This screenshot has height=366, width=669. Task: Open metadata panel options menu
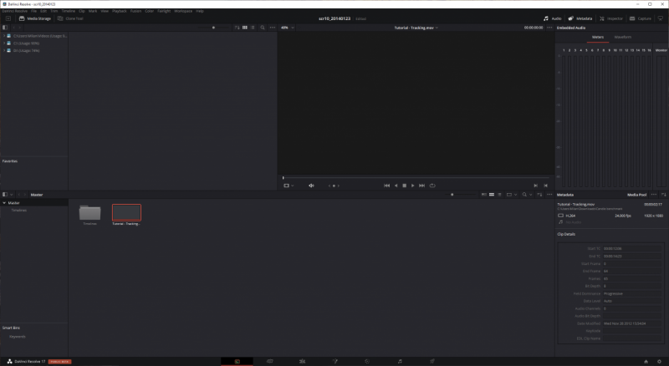[x=654, y=195]
